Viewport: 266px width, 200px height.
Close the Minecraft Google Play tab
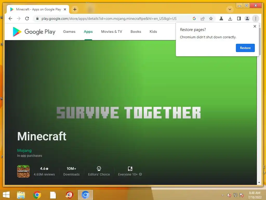[x=65, y=9]
